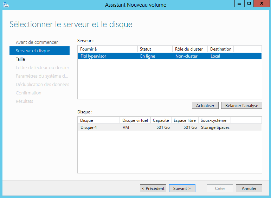Sort servers by Fournir à column
The width and height of the screenshot is (271, 198).
[107, 49]
